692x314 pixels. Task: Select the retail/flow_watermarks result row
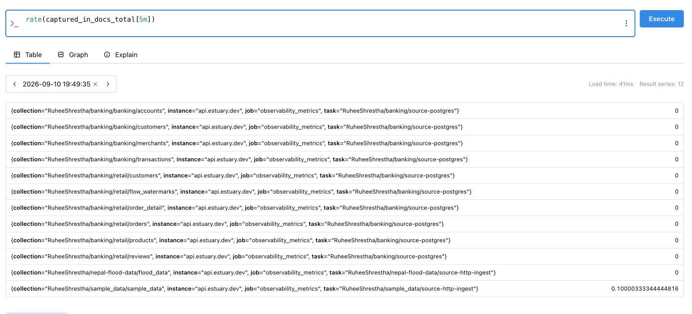point(345,192)
